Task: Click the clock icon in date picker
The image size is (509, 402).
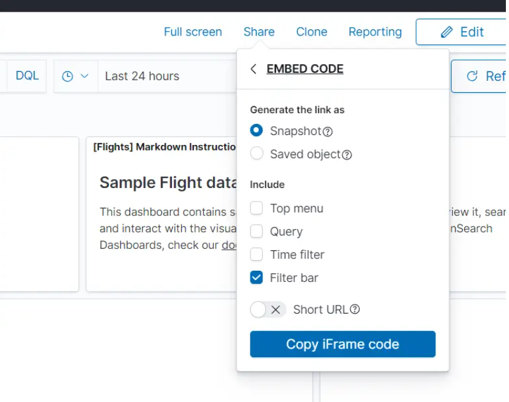Action: coord(68,76)
